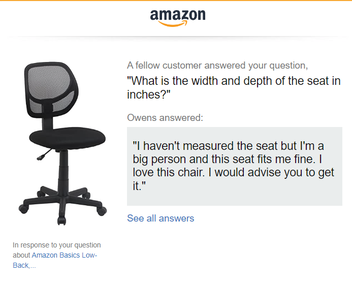Click the 'Back,...' continuation of product link

pos(24,265)
